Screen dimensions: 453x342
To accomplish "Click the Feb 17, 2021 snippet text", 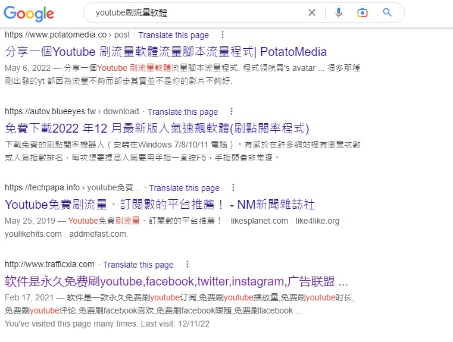I will pos(179,297).
